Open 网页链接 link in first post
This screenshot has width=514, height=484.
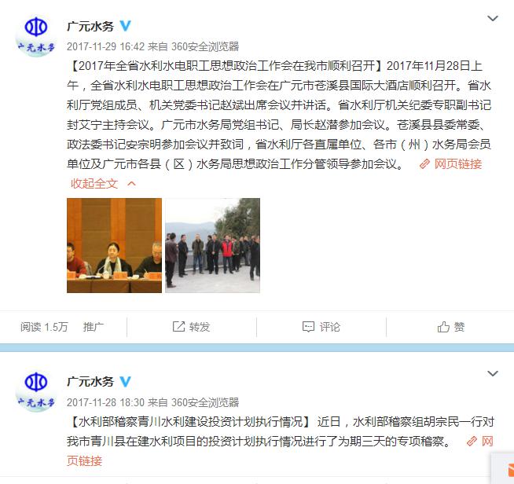coord(451,164)
